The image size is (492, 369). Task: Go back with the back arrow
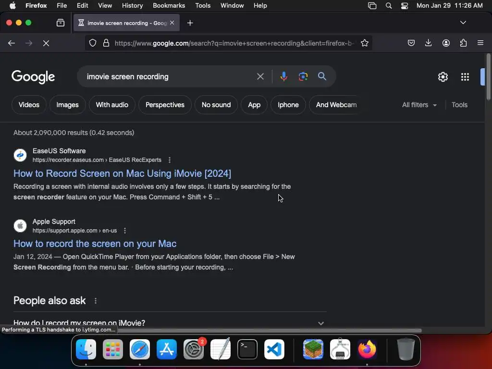pyautogui.click(x=12, y=43)
